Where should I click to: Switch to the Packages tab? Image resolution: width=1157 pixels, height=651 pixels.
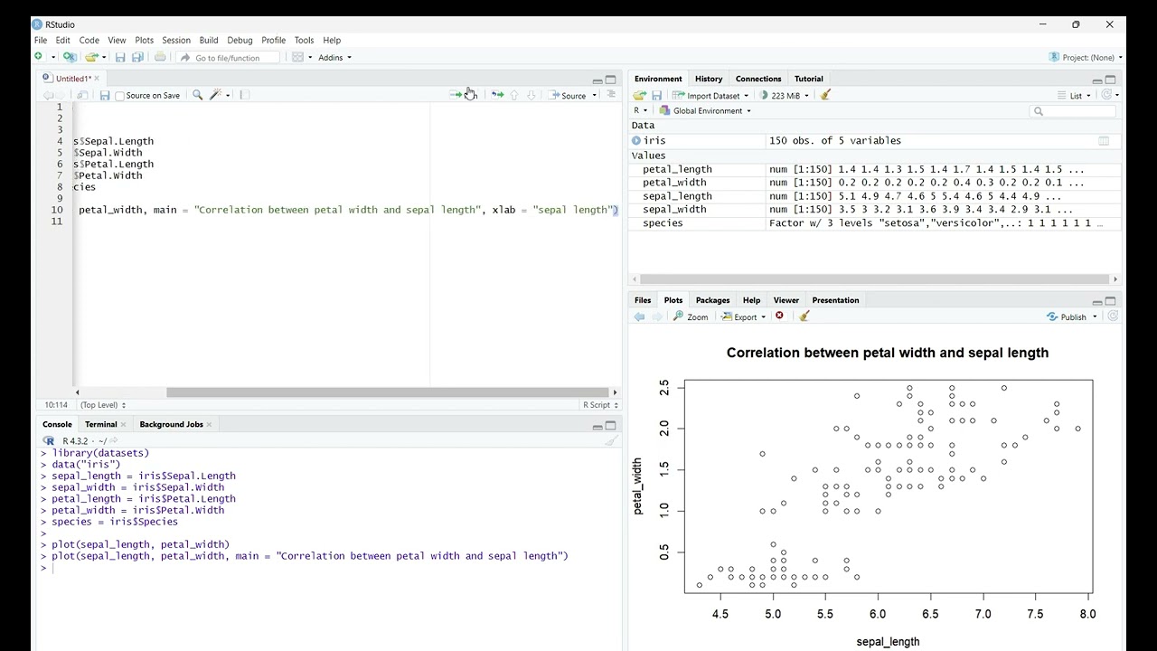coord(712,300)
